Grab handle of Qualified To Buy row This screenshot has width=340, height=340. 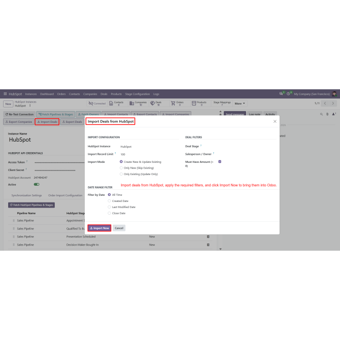[x=14, y=228]
